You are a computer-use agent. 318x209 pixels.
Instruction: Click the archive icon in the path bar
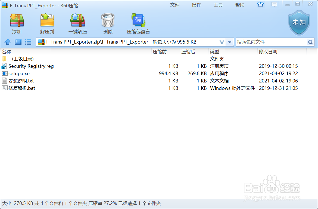tap(41, 42)
